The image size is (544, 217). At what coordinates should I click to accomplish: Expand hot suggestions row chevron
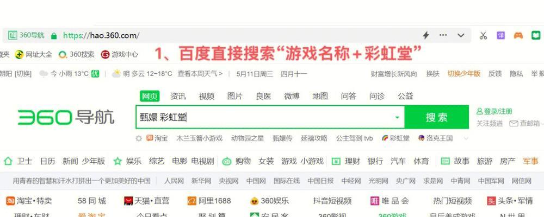point(466,138)
